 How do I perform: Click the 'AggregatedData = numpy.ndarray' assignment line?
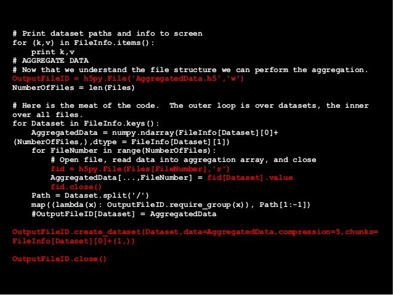[155, 132]
